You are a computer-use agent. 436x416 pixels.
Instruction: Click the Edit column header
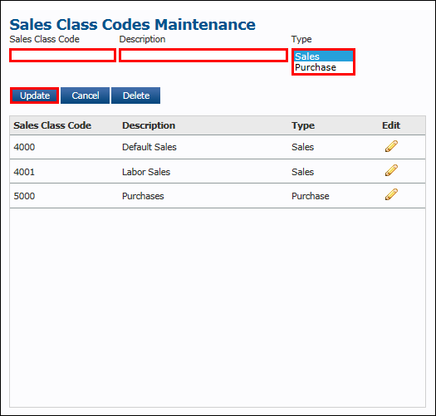tap(391, 125)
